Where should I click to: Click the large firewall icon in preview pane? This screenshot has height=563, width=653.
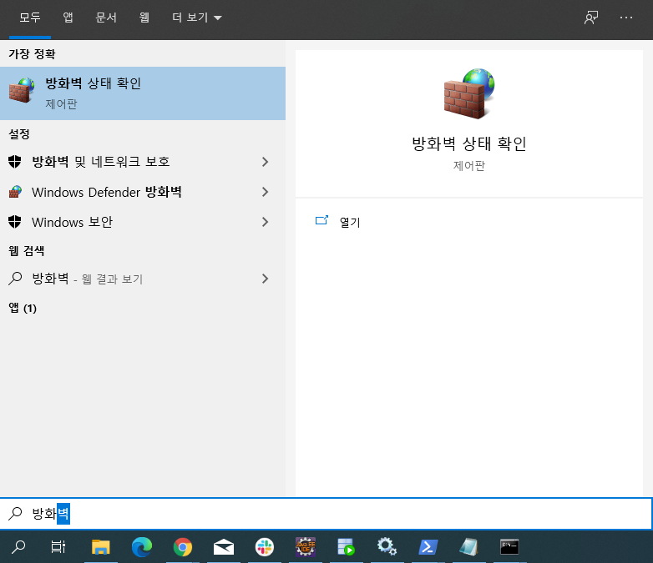(x=469, y=93)
